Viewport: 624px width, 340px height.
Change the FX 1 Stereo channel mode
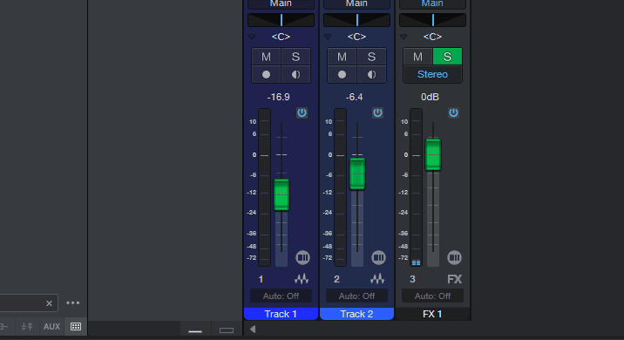coord(432,74)
